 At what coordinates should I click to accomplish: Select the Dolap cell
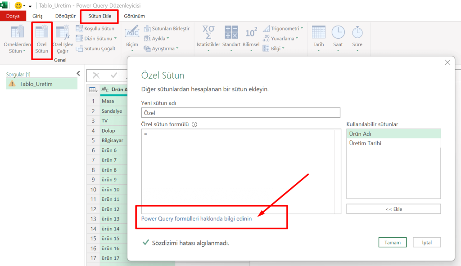114,131
